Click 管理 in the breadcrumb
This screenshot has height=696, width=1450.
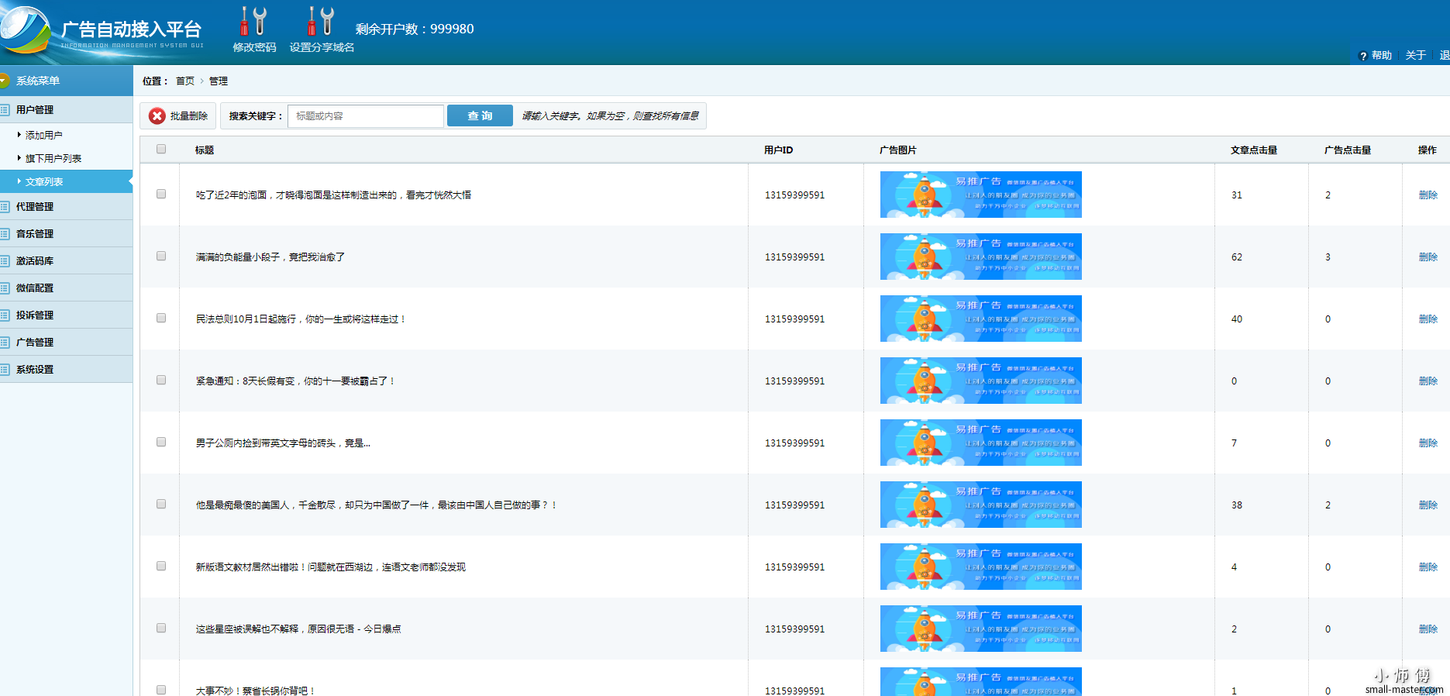coord(219,81)
